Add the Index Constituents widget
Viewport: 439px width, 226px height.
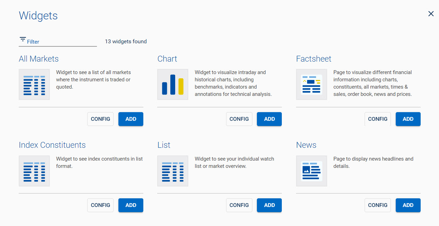pyautogui.click(x=131, y=205)
